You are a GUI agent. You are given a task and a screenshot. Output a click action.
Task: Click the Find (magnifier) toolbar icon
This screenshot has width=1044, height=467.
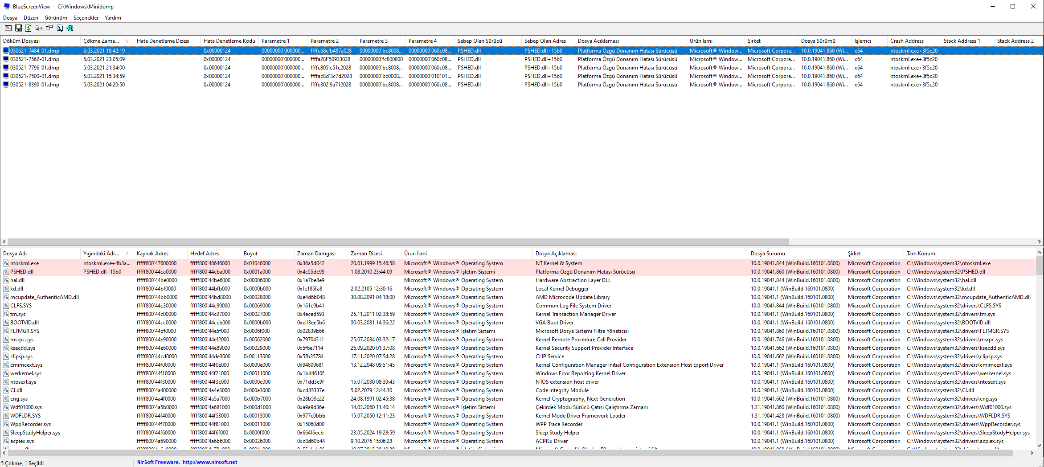pos(59,28)
